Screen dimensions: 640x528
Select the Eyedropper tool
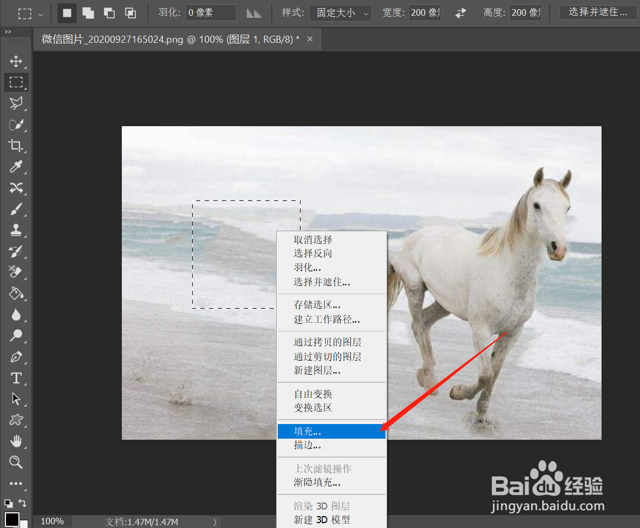click(16, 167)
